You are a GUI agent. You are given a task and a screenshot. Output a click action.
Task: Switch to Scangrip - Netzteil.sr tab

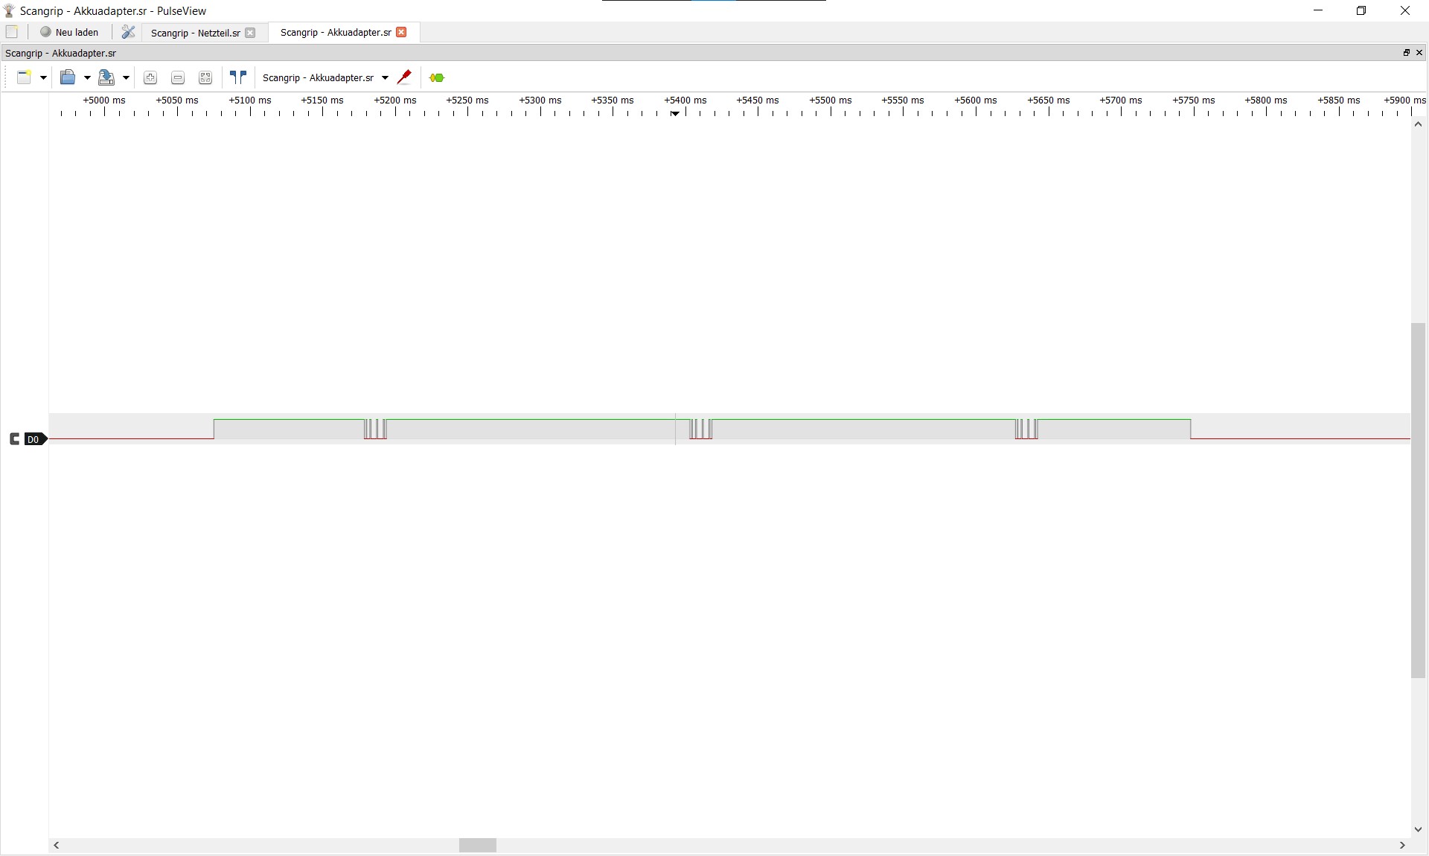pyautogui.click(x=195, y=33)
